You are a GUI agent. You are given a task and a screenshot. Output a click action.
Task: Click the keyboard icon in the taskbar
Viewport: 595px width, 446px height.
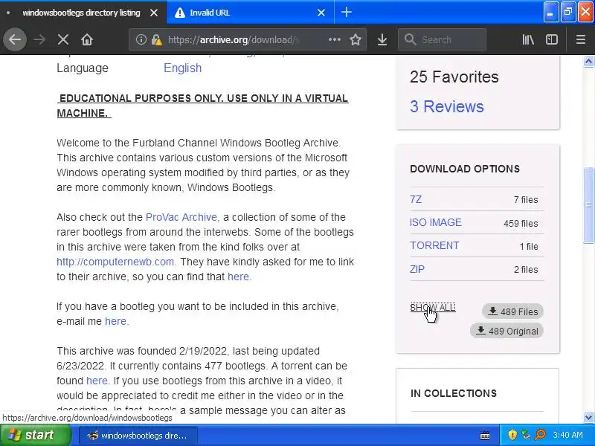pyautogui.click(x=485, y=436)
